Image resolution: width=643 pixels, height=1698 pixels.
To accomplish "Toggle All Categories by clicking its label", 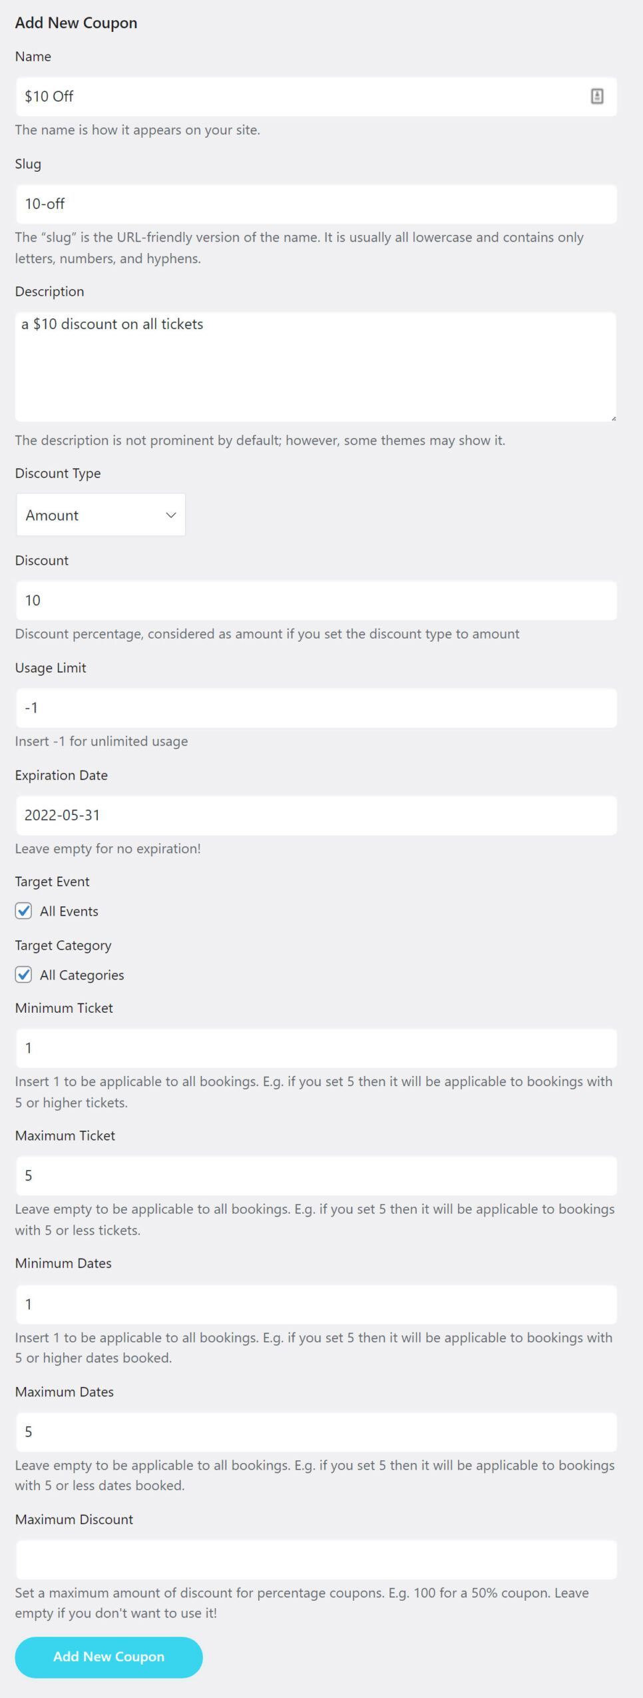I will click(81, 974).
